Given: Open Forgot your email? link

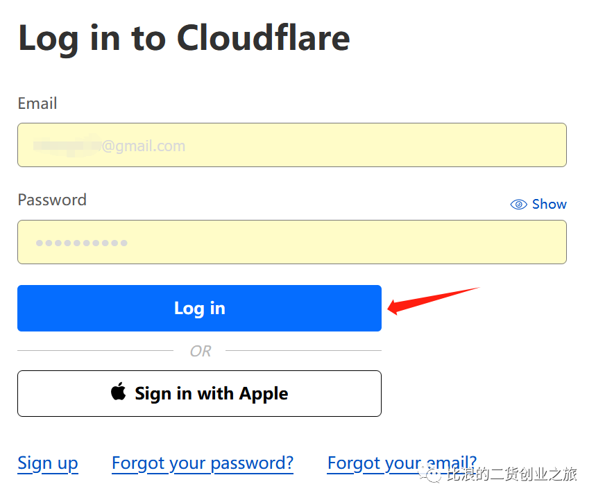Looking at the screenshot, I should click(402, 463).
